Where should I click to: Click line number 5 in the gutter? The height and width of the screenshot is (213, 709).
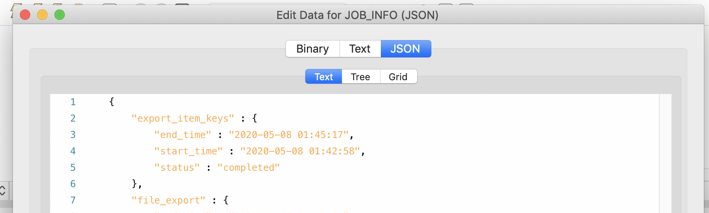tap(73, 167)
